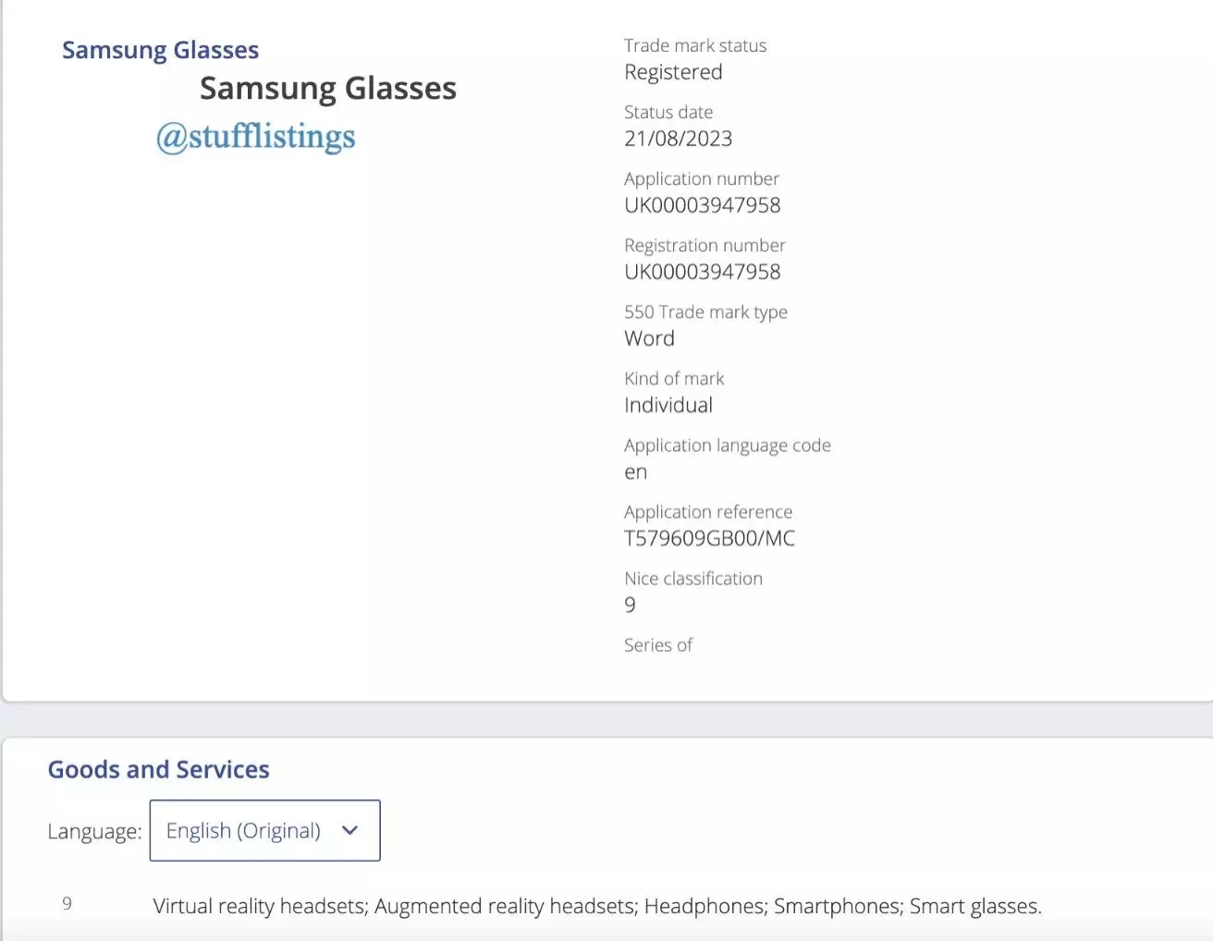Screen dimensions: 1213x941
Task: Click the Individual kind of mark value
Action: pyautogui.click(x=668, y=405)
